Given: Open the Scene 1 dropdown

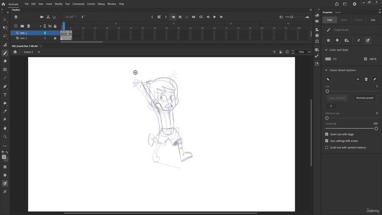Looking at the screenshot, I should pos(39,52).
